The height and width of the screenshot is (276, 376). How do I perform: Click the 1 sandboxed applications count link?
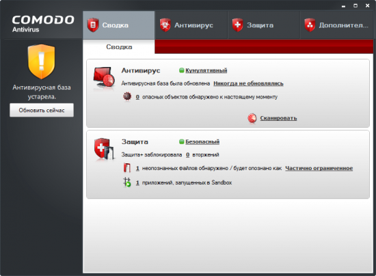(137, 183)
